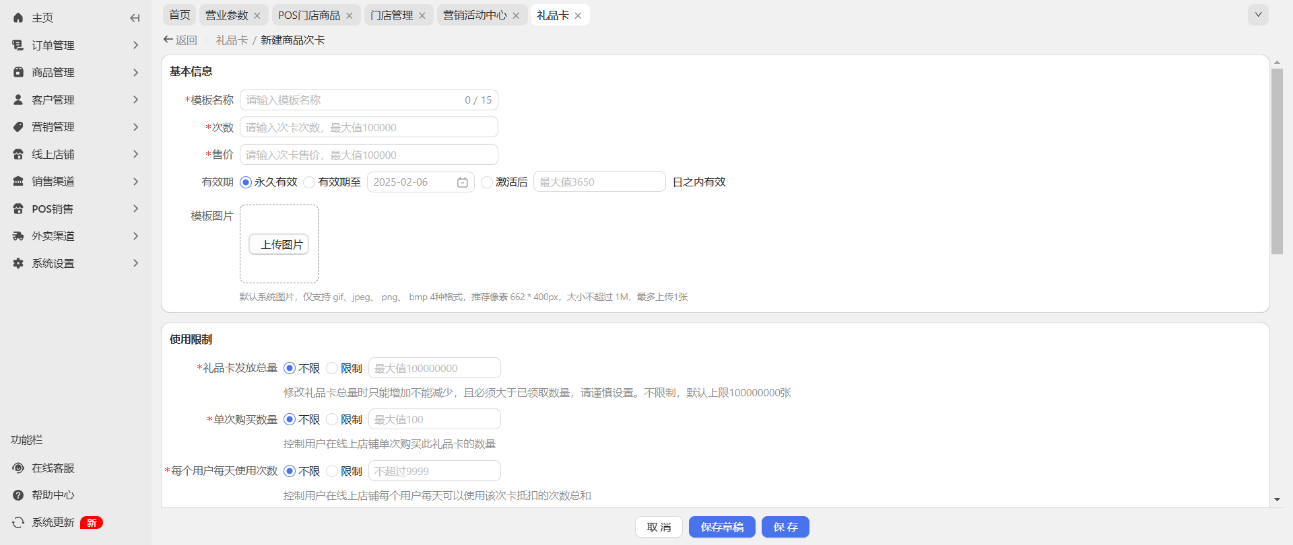Click the 售价 input field

[369, 155]
